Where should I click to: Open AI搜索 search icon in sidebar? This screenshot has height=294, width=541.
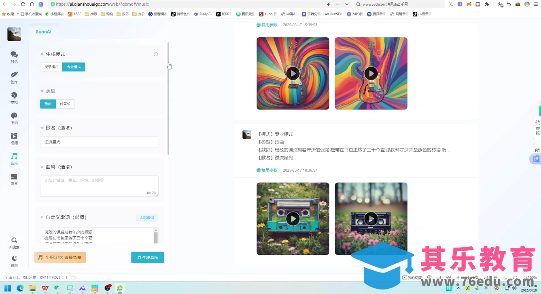(x=14, y=242)
